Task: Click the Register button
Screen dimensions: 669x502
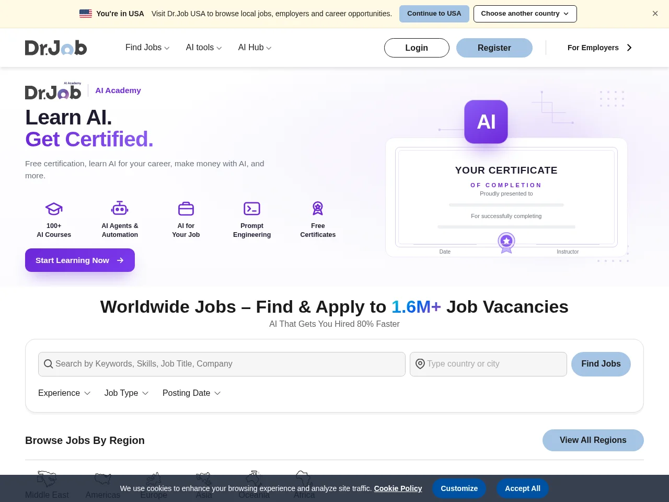Action: click(x=494, y=48)
